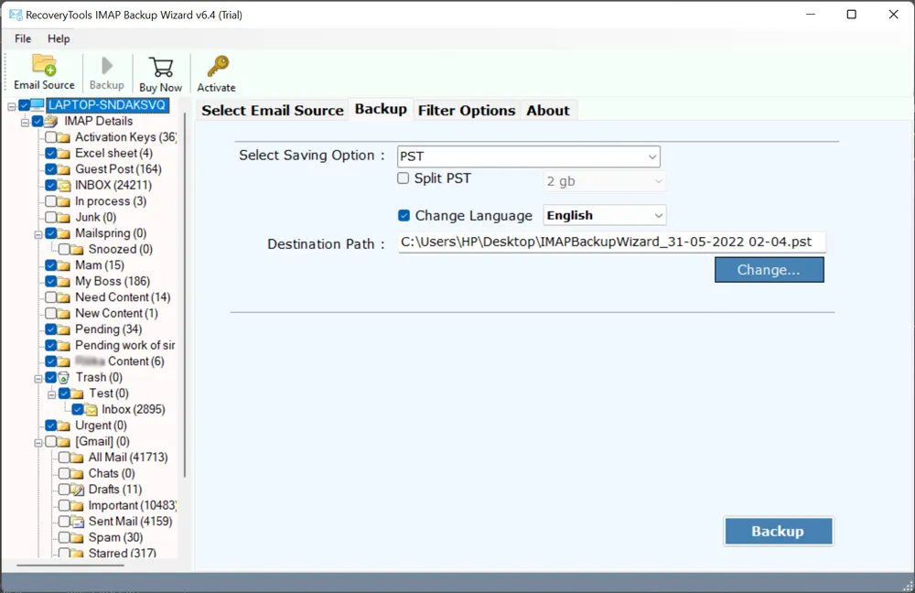Check the In process (3) checkbox
915x593 pixels.
50,201
